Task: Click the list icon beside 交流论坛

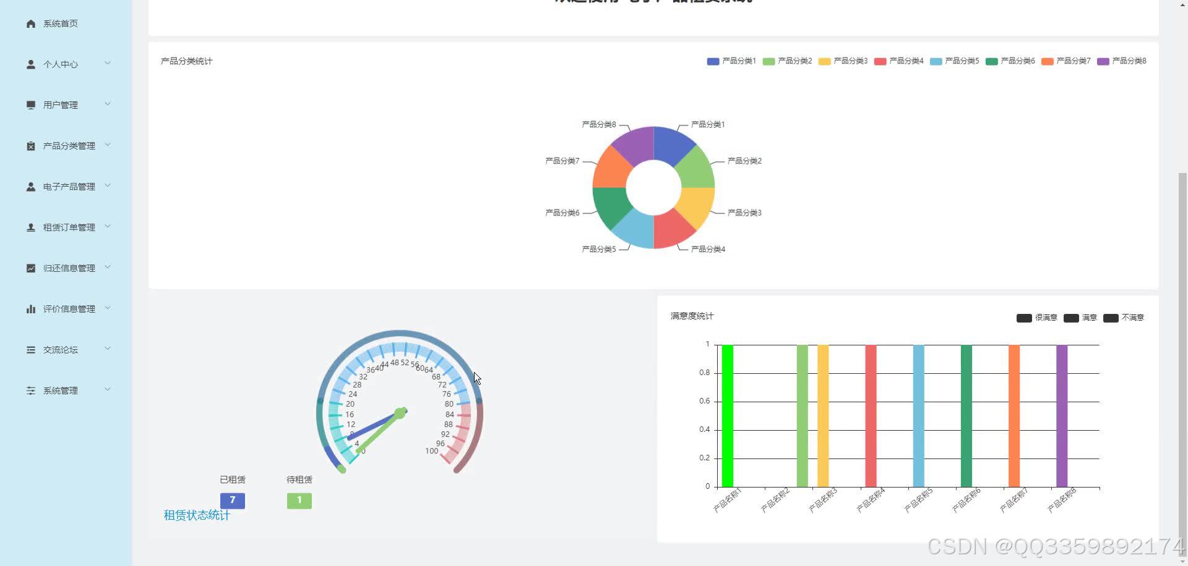Action: (x=31, y=350)
